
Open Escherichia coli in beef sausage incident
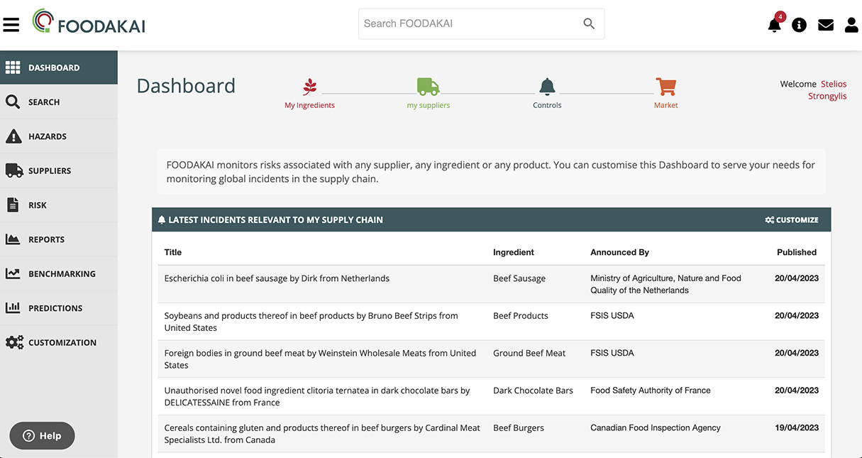[x=277, y=278]
